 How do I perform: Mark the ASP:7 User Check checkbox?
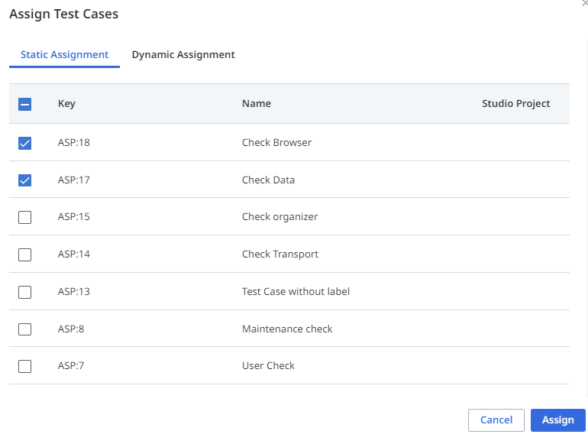pyautogui.click(x=24, y=366)
